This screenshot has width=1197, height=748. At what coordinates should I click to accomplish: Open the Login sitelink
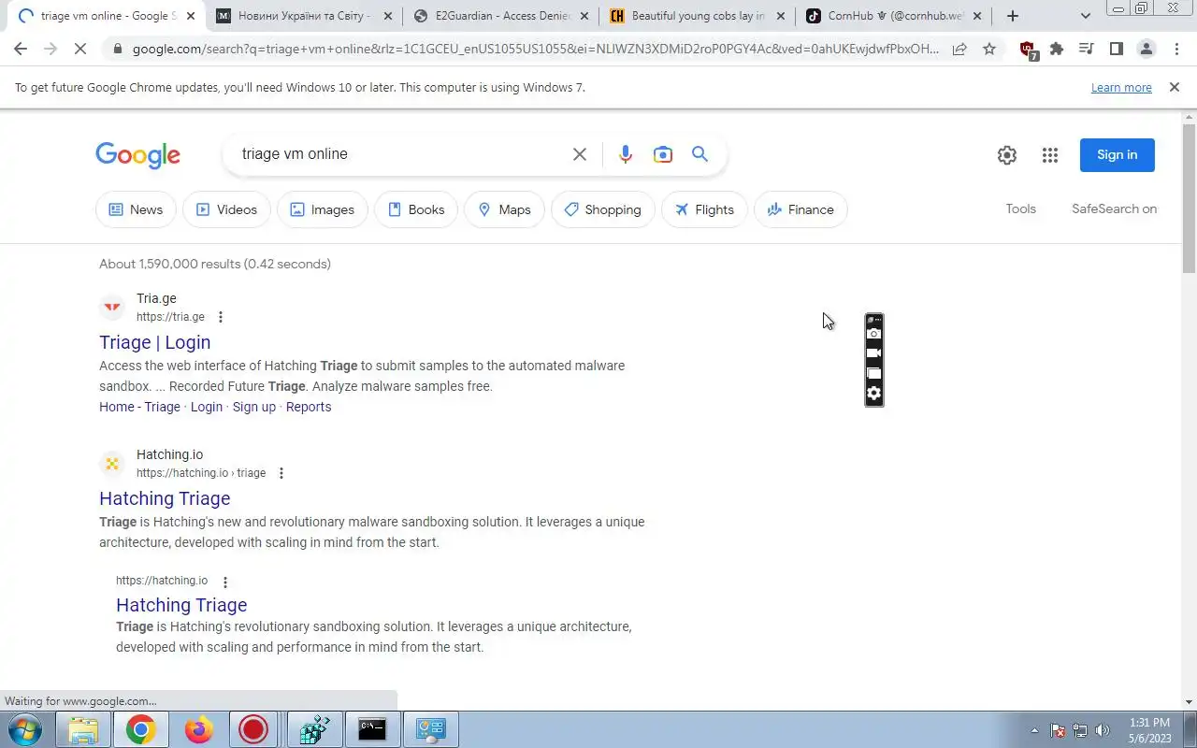(x=207, y=407)
